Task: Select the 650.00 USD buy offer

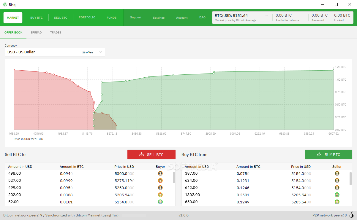Action: pos(265,202)
